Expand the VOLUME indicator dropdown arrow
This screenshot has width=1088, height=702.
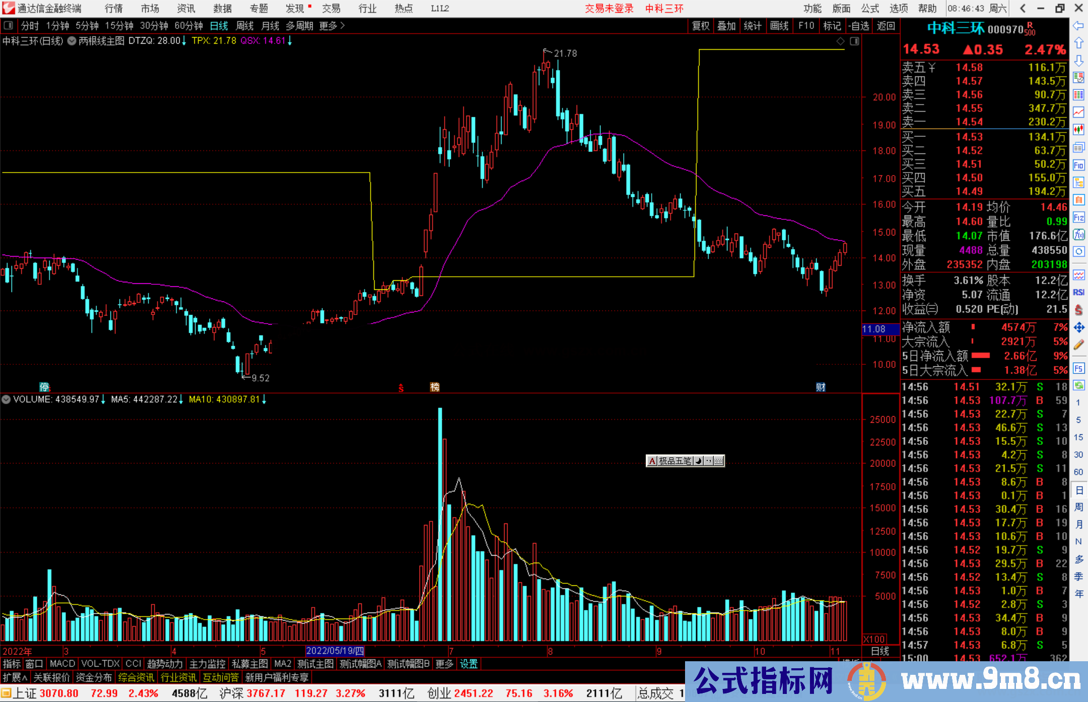click(6, 400)
